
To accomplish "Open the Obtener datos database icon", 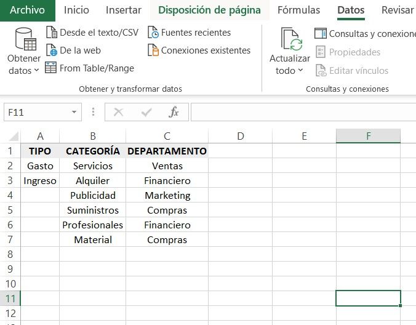I will pyautogui.click(x=25, y=39).
